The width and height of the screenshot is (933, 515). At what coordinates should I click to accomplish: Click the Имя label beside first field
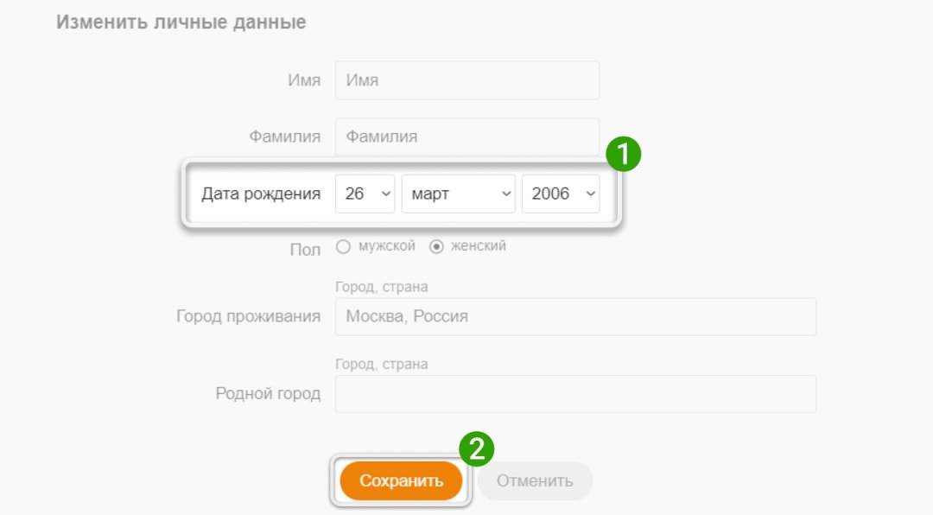click(x=304, y=79)
